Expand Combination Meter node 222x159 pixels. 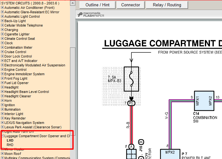pos(2,47)
